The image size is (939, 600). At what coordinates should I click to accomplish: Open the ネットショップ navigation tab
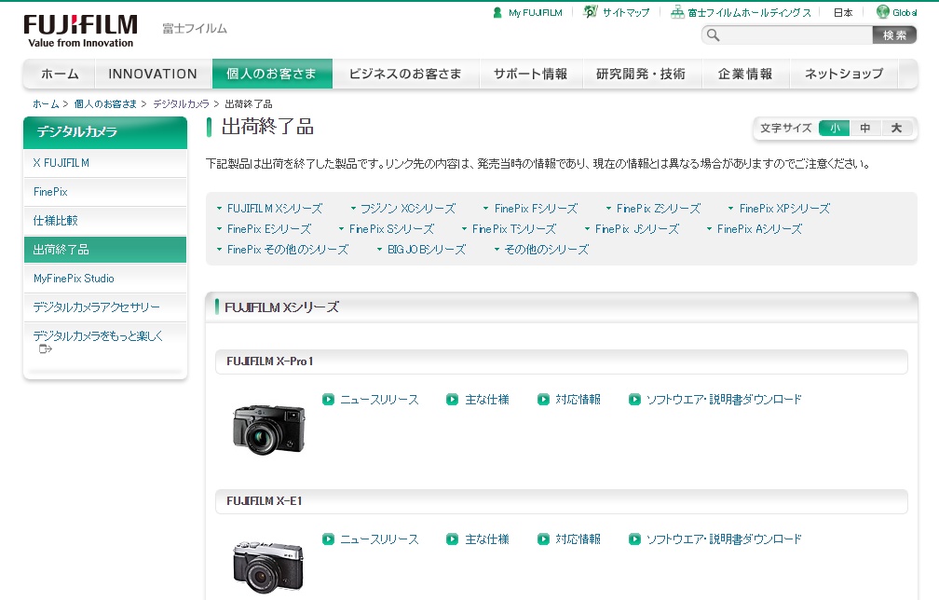pos(844,74)
